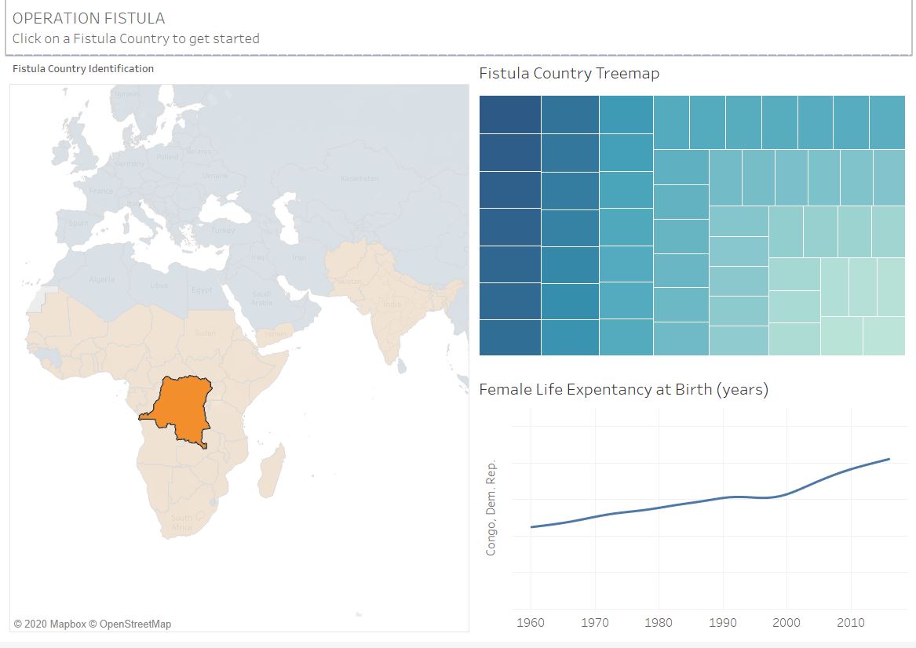Click the 1970 axis label
The height and width of the screenshot is (648, 916).
[x=595, y=622]
